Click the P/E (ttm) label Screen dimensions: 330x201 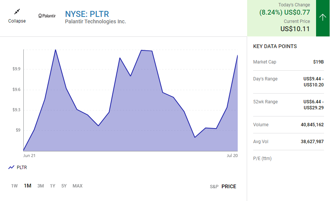click(x=262, y=159)
